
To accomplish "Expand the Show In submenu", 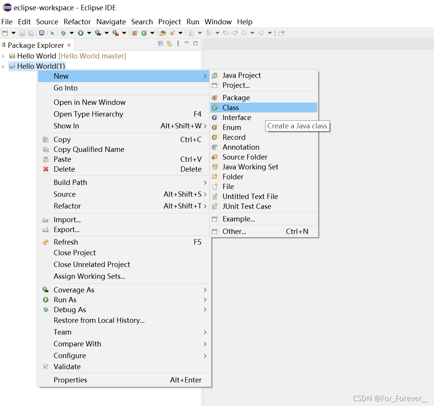I will 124,126.
